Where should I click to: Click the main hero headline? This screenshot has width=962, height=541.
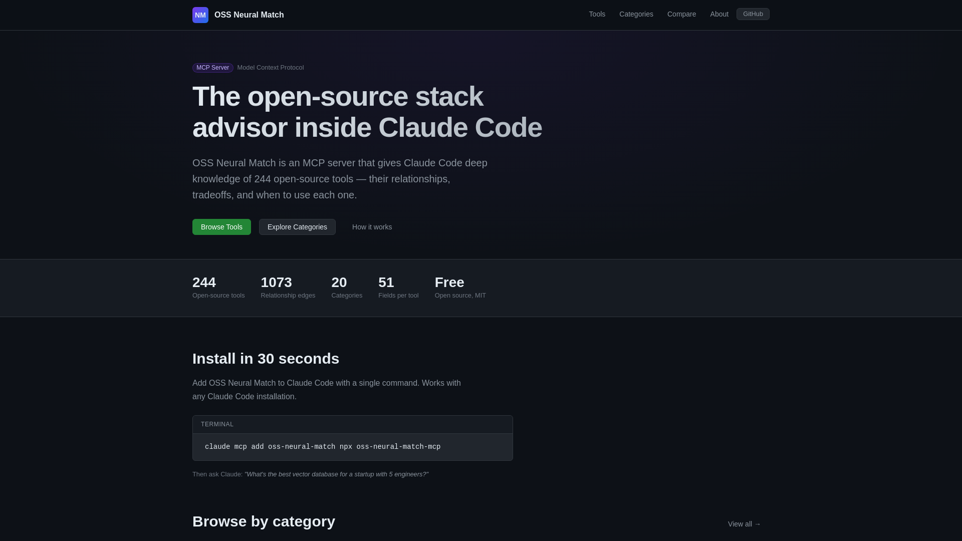pos(367,112)
